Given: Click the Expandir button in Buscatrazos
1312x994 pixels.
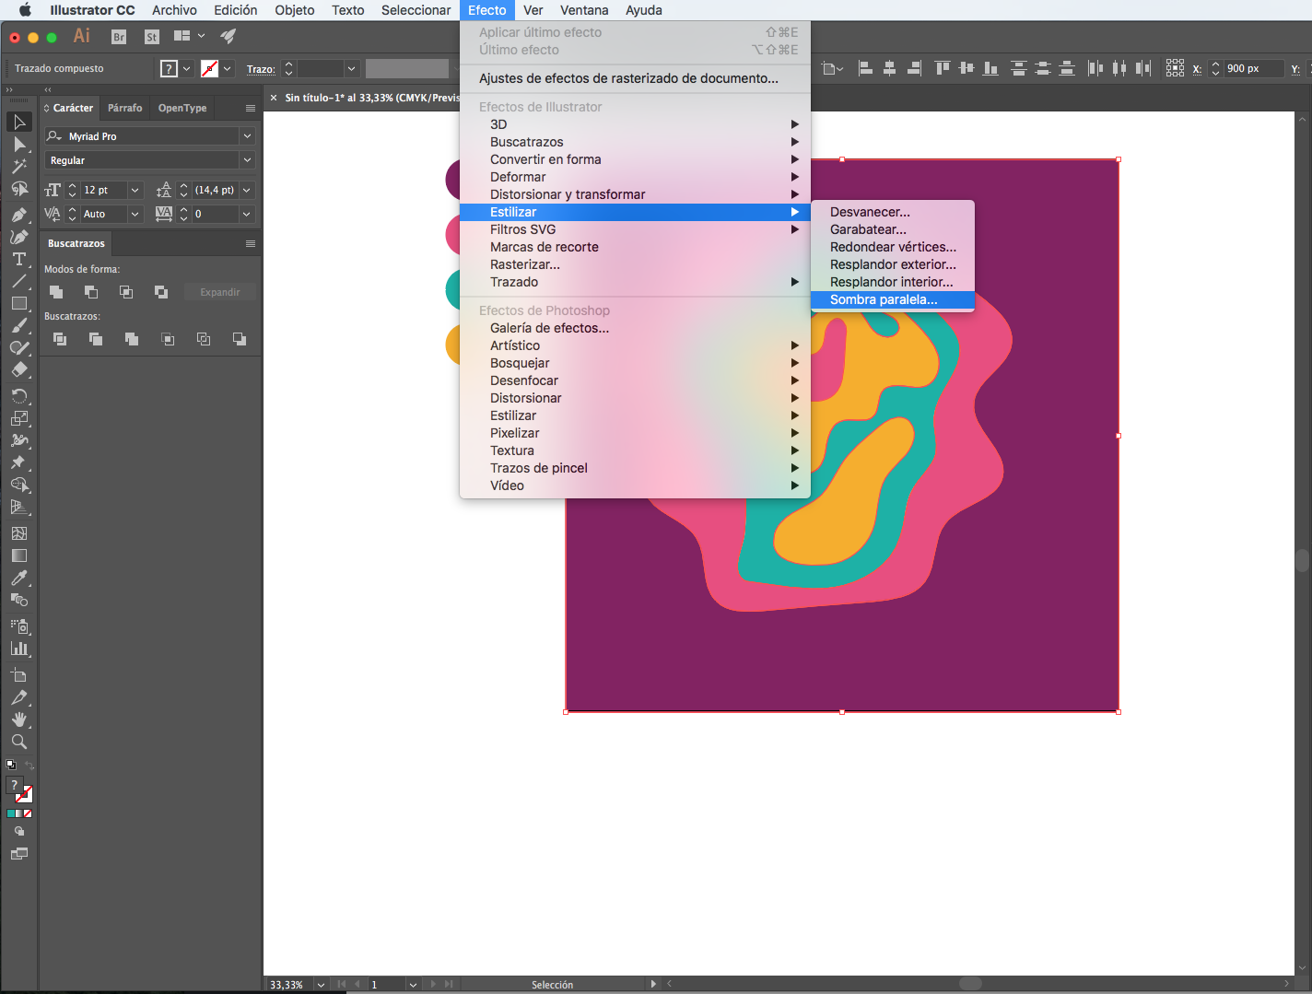Looking at the screenshot, I should (219, 292).
